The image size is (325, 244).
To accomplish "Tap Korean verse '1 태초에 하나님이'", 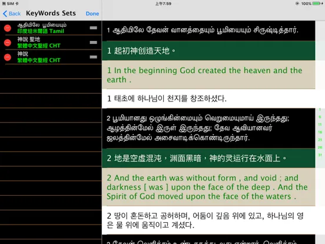I will pyautogui.click(x=208, y=98).
